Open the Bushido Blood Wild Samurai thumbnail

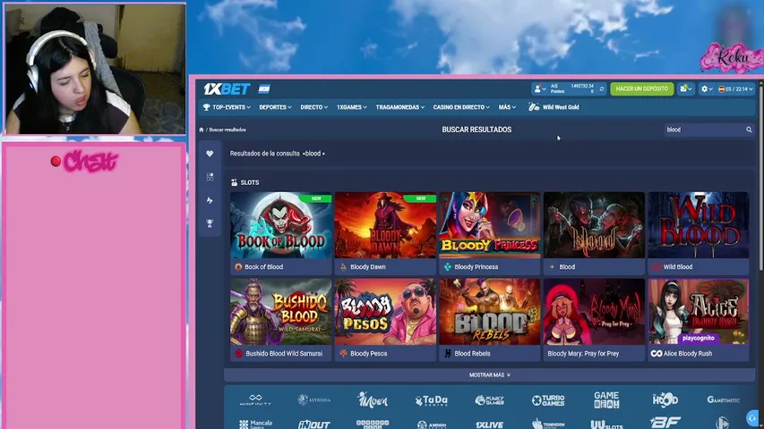tap(281, 312)
